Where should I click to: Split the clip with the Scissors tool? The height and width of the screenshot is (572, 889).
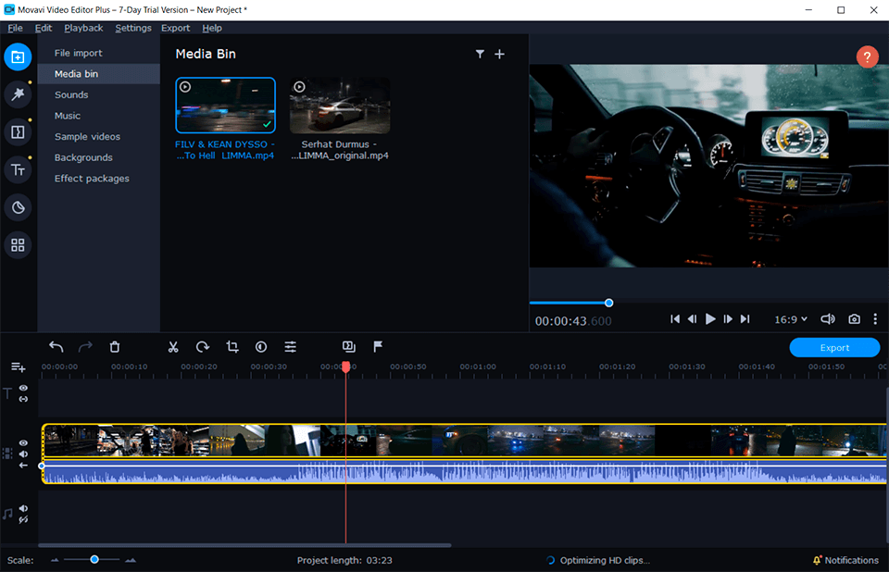click(x=172, y=346)
